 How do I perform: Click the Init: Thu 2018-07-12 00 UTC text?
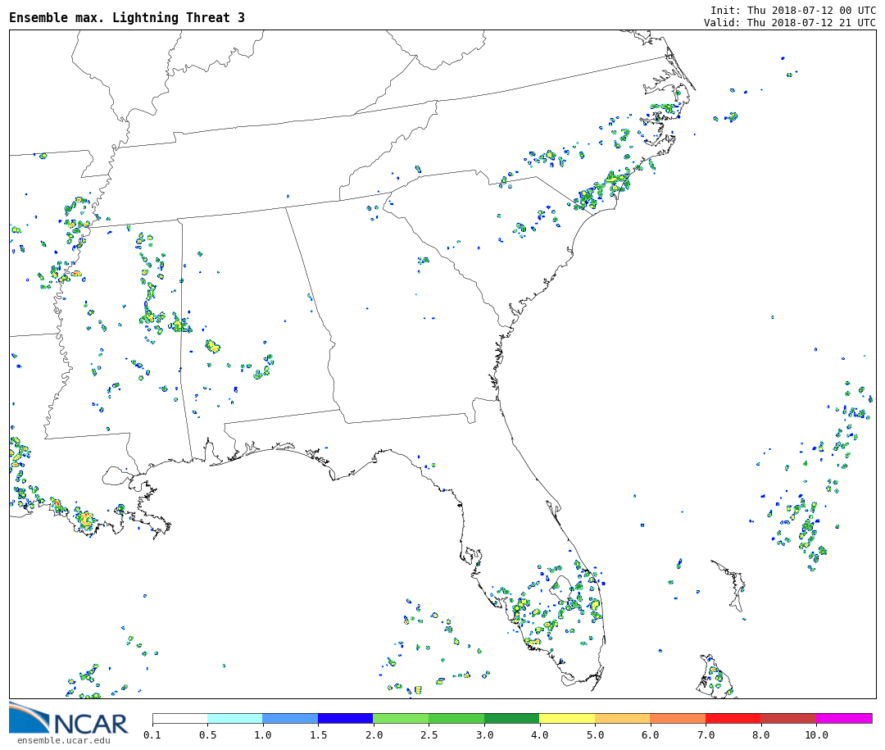point(793,10)
